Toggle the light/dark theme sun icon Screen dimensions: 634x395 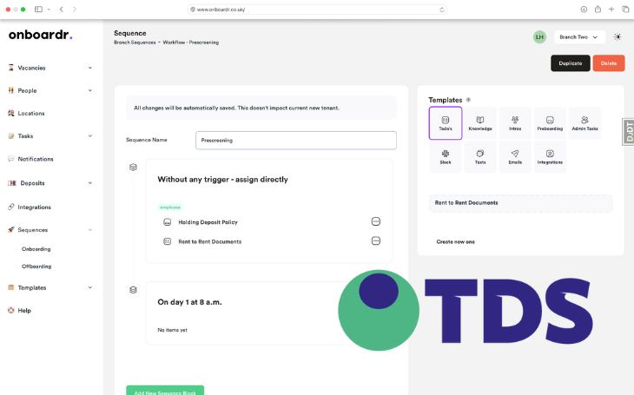pos(617,36)
